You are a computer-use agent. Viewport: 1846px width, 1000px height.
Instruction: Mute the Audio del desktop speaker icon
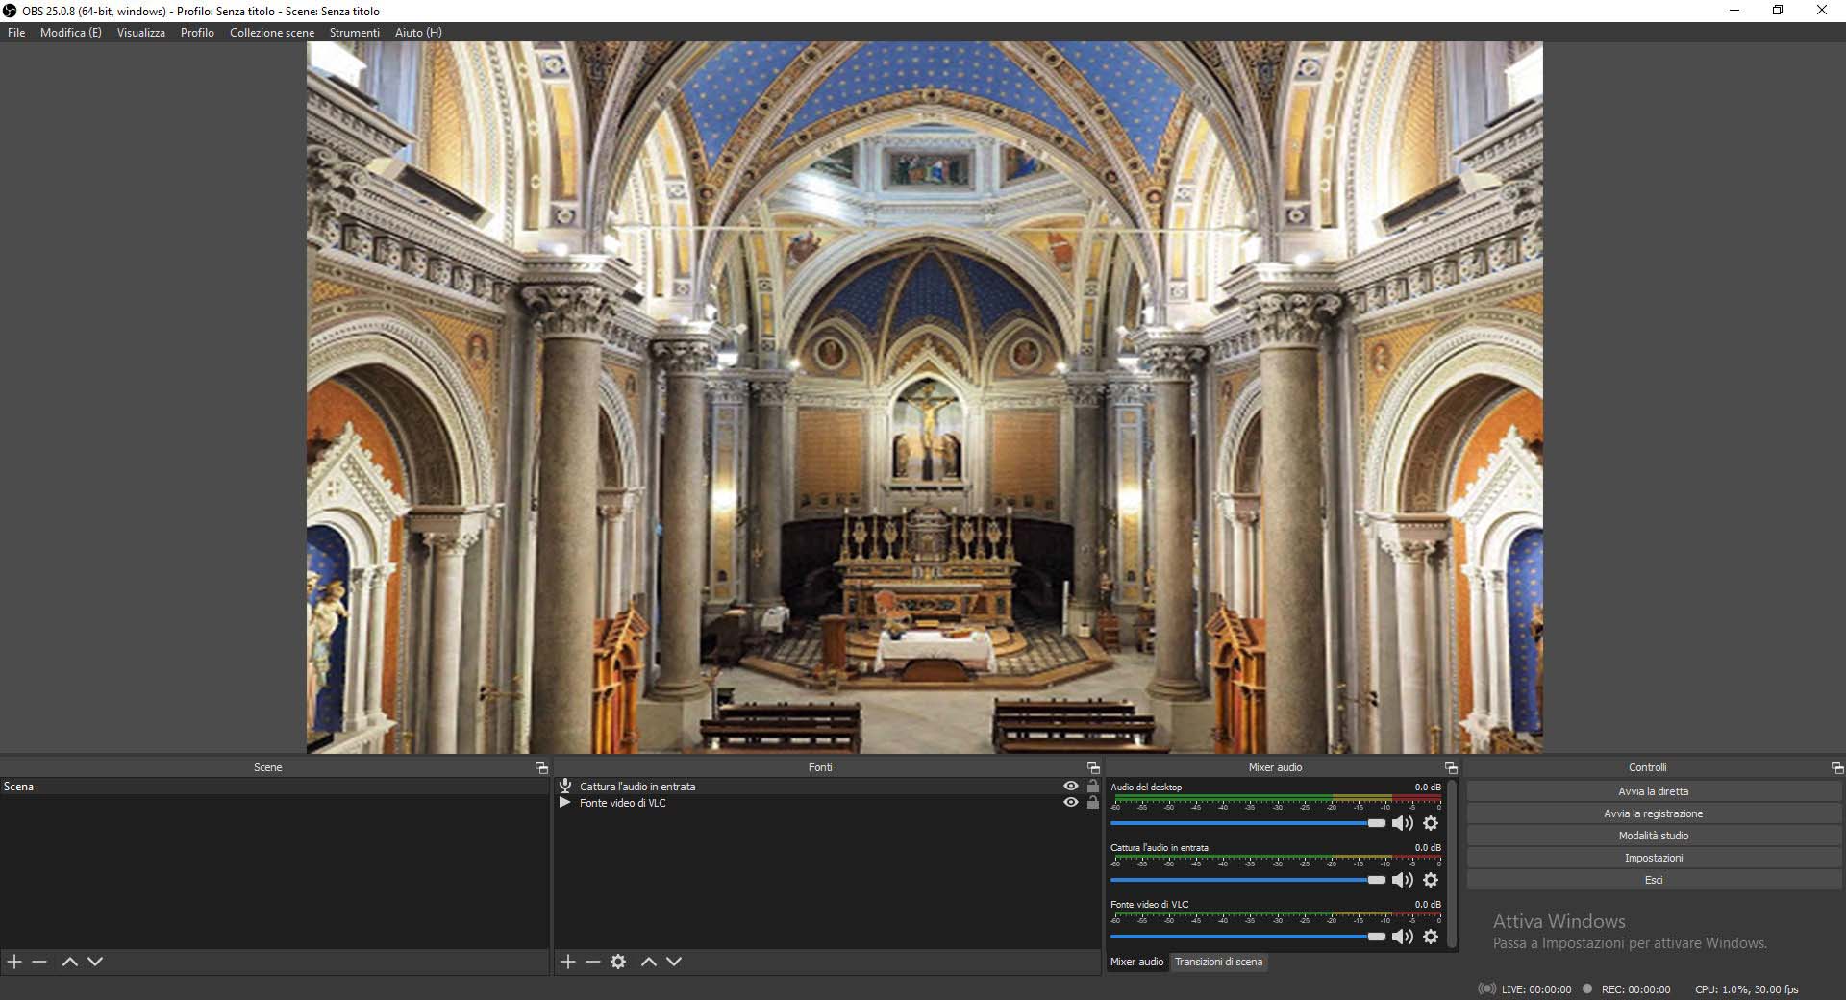click(x=1403, y=823)
